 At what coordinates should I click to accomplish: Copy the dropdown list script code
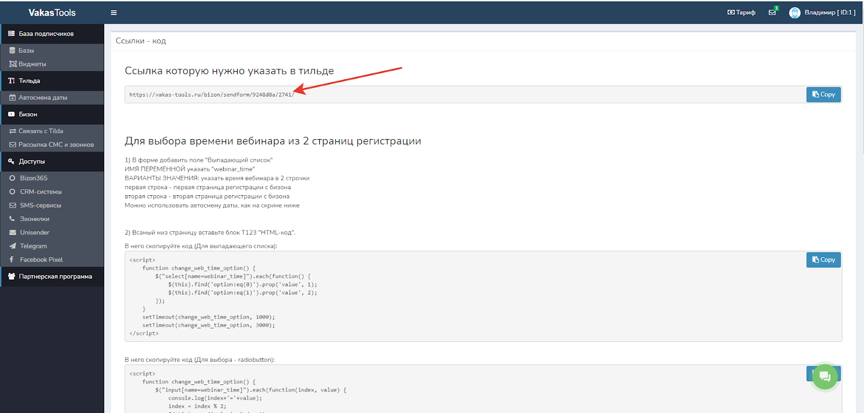coord(823,260)
